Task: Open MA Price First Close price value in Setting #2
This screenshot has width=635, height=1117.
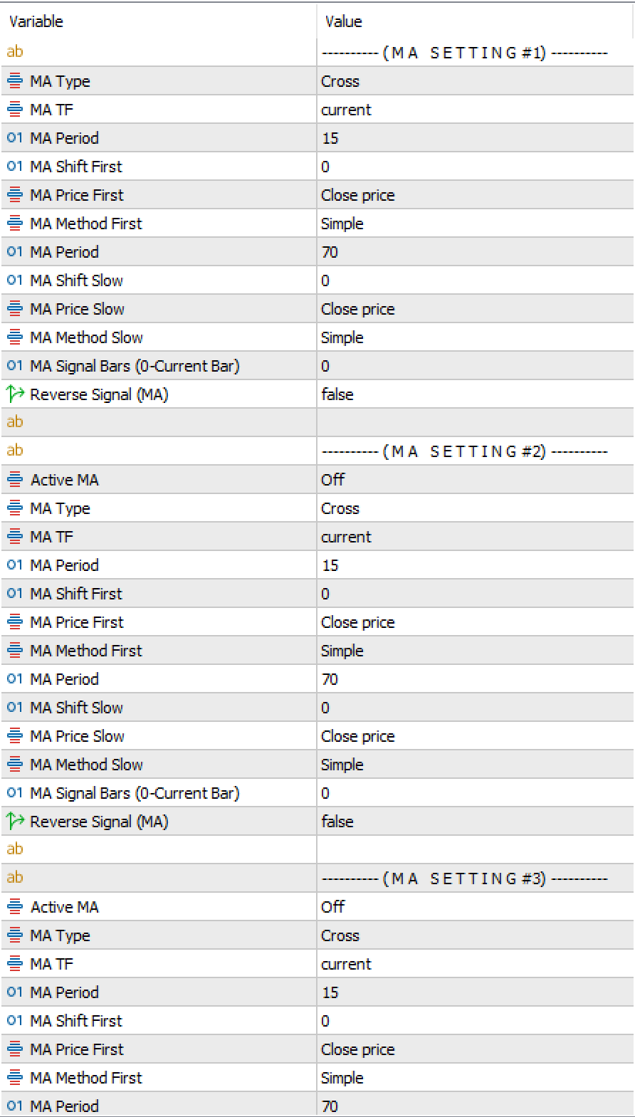Action: point(475,622)
